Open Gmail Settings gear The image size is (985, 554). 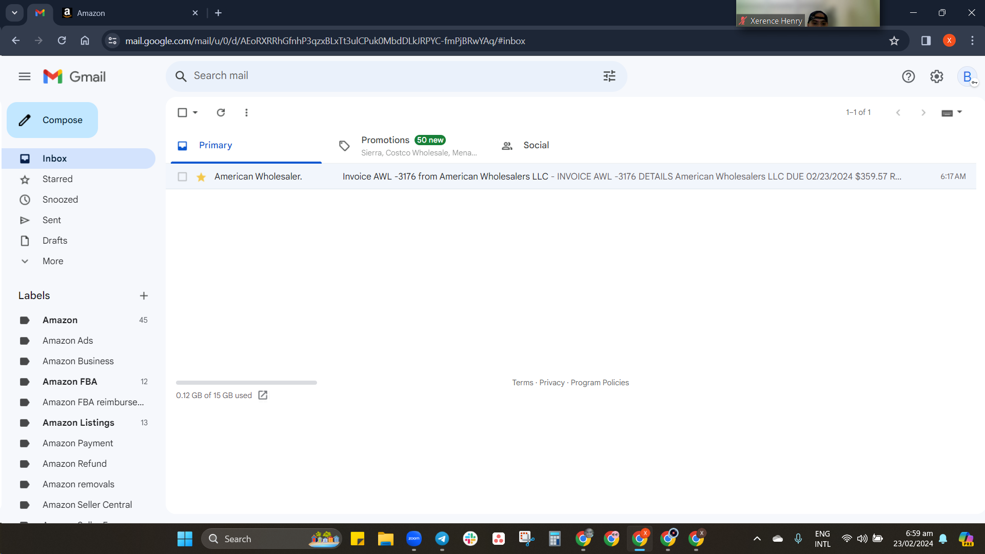tap(937, 76)
